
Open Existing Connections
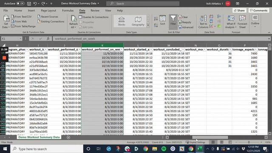point(51,22)
